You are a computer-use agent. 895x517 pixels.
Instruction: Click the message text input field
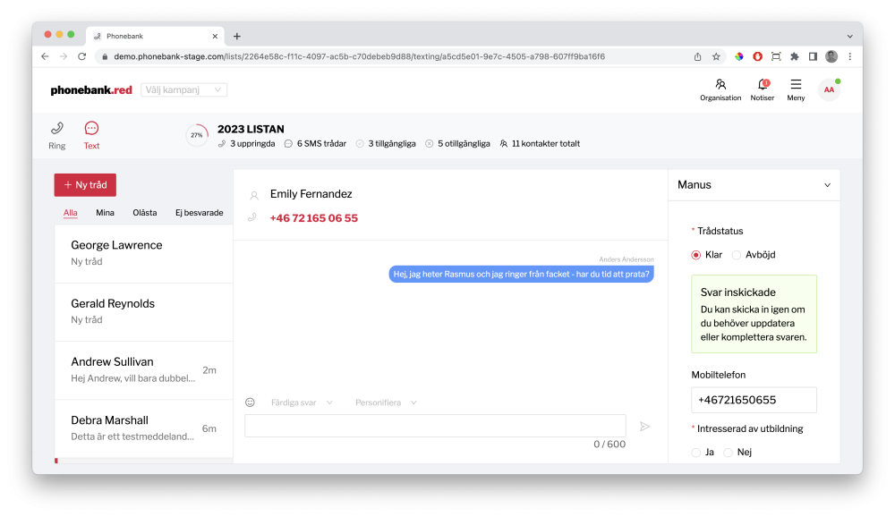(x=435, y=426)
